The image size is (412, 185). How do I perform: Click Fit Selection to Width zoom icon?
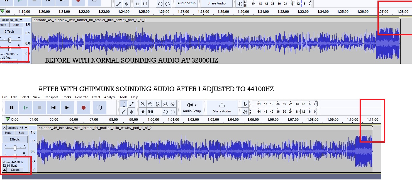[158, 104]
